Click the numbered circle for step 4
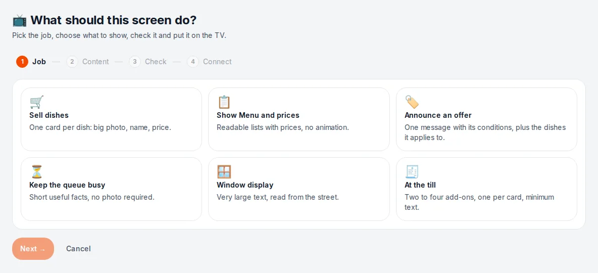The width and height of the screenshot is (598, 273). click(193, 62)
